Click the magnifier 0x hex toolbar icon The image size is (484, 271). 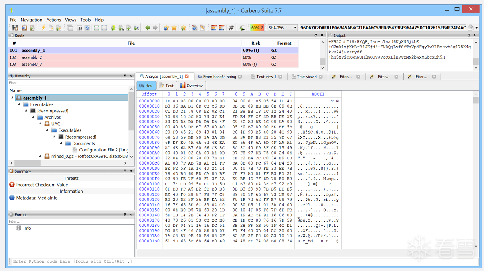coord(136,28)
